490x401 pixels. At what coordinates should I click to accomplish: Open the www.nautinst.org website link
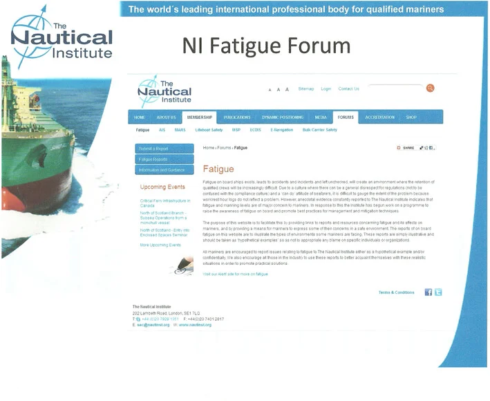(195, 325)
